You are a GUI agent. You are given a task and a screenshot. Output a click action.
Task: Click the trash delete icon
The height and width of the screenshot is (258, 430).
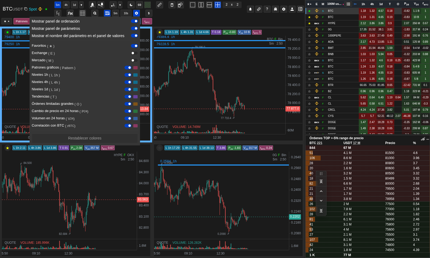click(x=172, y=5)
